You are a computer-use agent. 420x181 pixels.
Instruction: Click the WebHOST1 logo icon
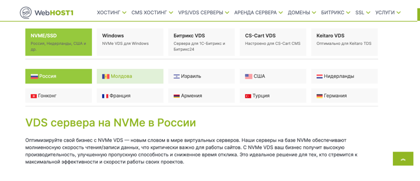pyautogui.click(x=26, y=12)
